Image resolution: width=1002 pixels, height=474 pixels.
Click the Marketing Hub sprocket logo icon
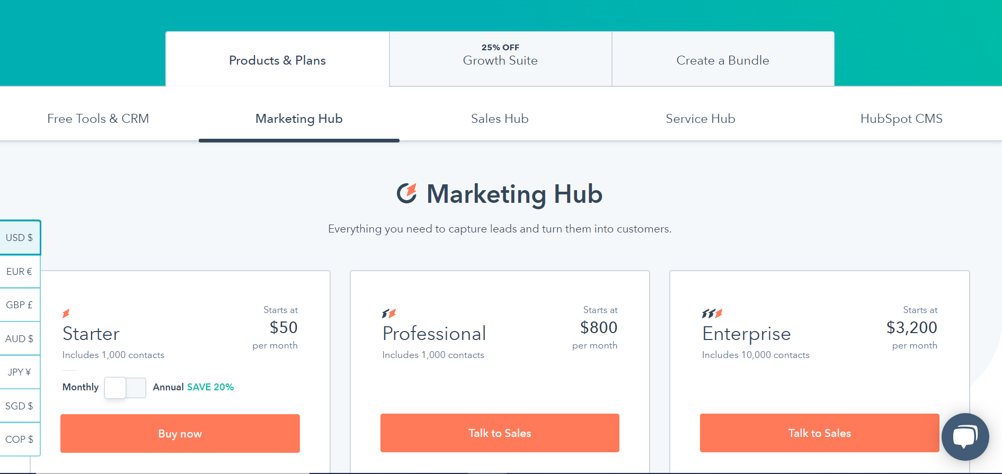[x=407, y=193]
